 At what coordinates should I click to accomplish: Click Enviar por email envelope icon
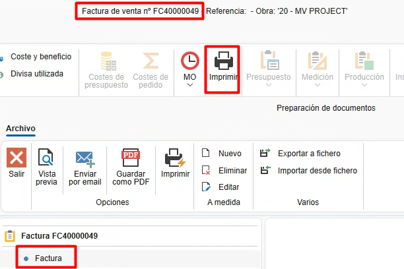85,159
